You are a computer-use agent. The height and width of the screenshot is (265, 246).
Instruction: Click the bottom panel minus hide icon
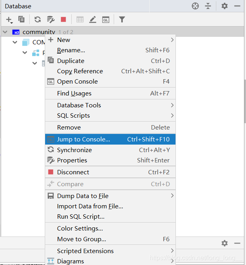(x=237, y=243)
